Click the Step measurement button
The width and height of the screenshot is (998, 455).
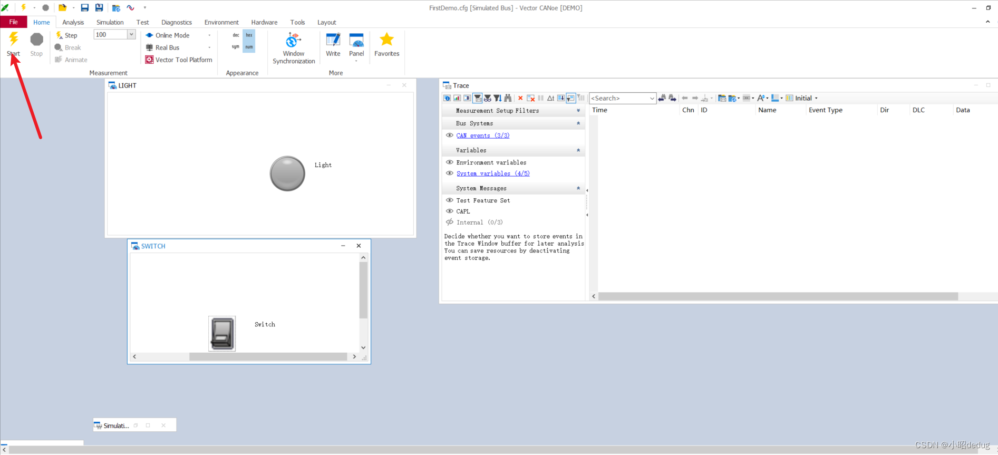[x=66, y=35]
